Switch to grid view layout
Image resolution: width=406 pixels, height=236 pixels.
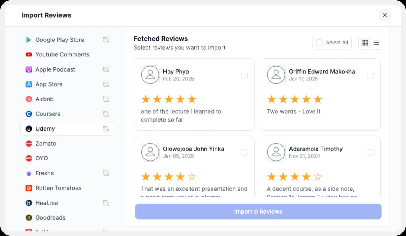click(365, 42)
